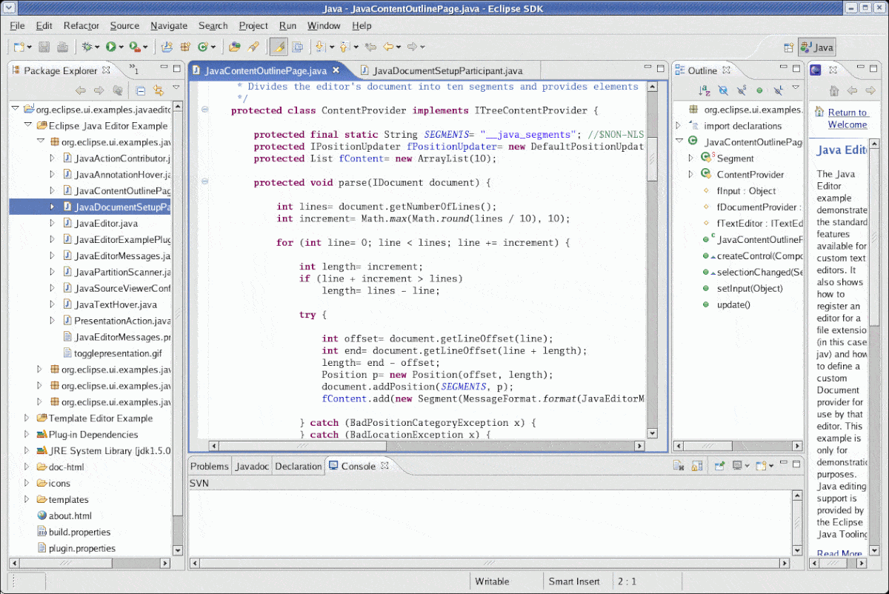889x594 pixels.
Task: Open the Refactor menu
Action: pyautogui.click(x=81, y=25)
